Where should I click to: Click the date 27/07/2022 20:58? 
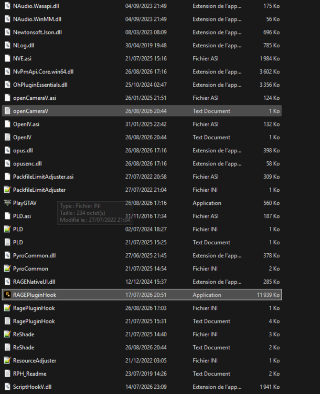click(146, 177)
